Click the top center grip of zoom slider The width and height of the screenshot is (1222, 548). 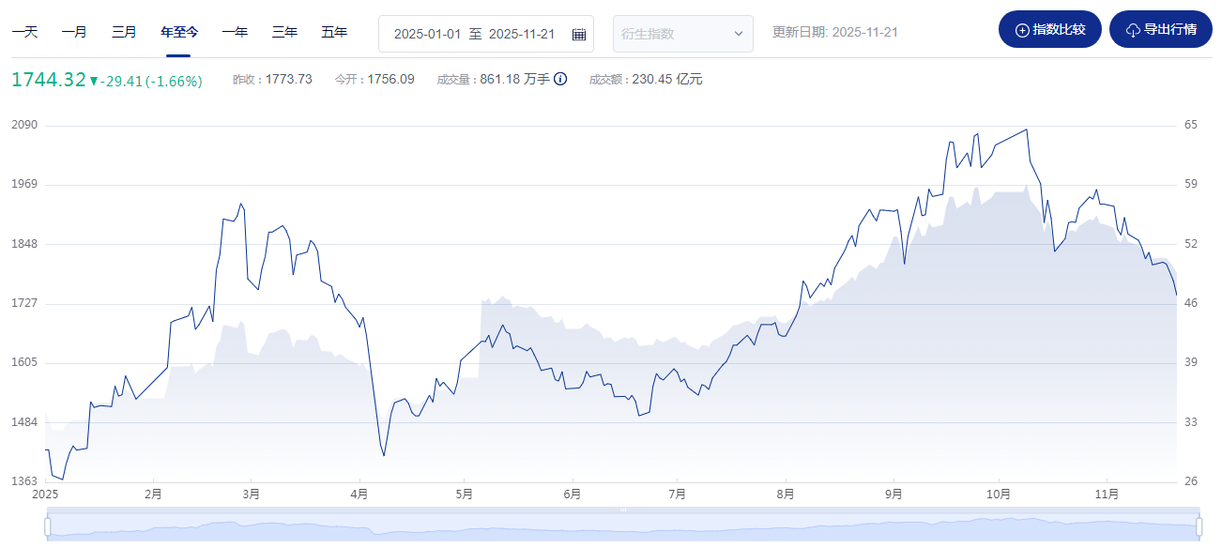pos(623,510)
